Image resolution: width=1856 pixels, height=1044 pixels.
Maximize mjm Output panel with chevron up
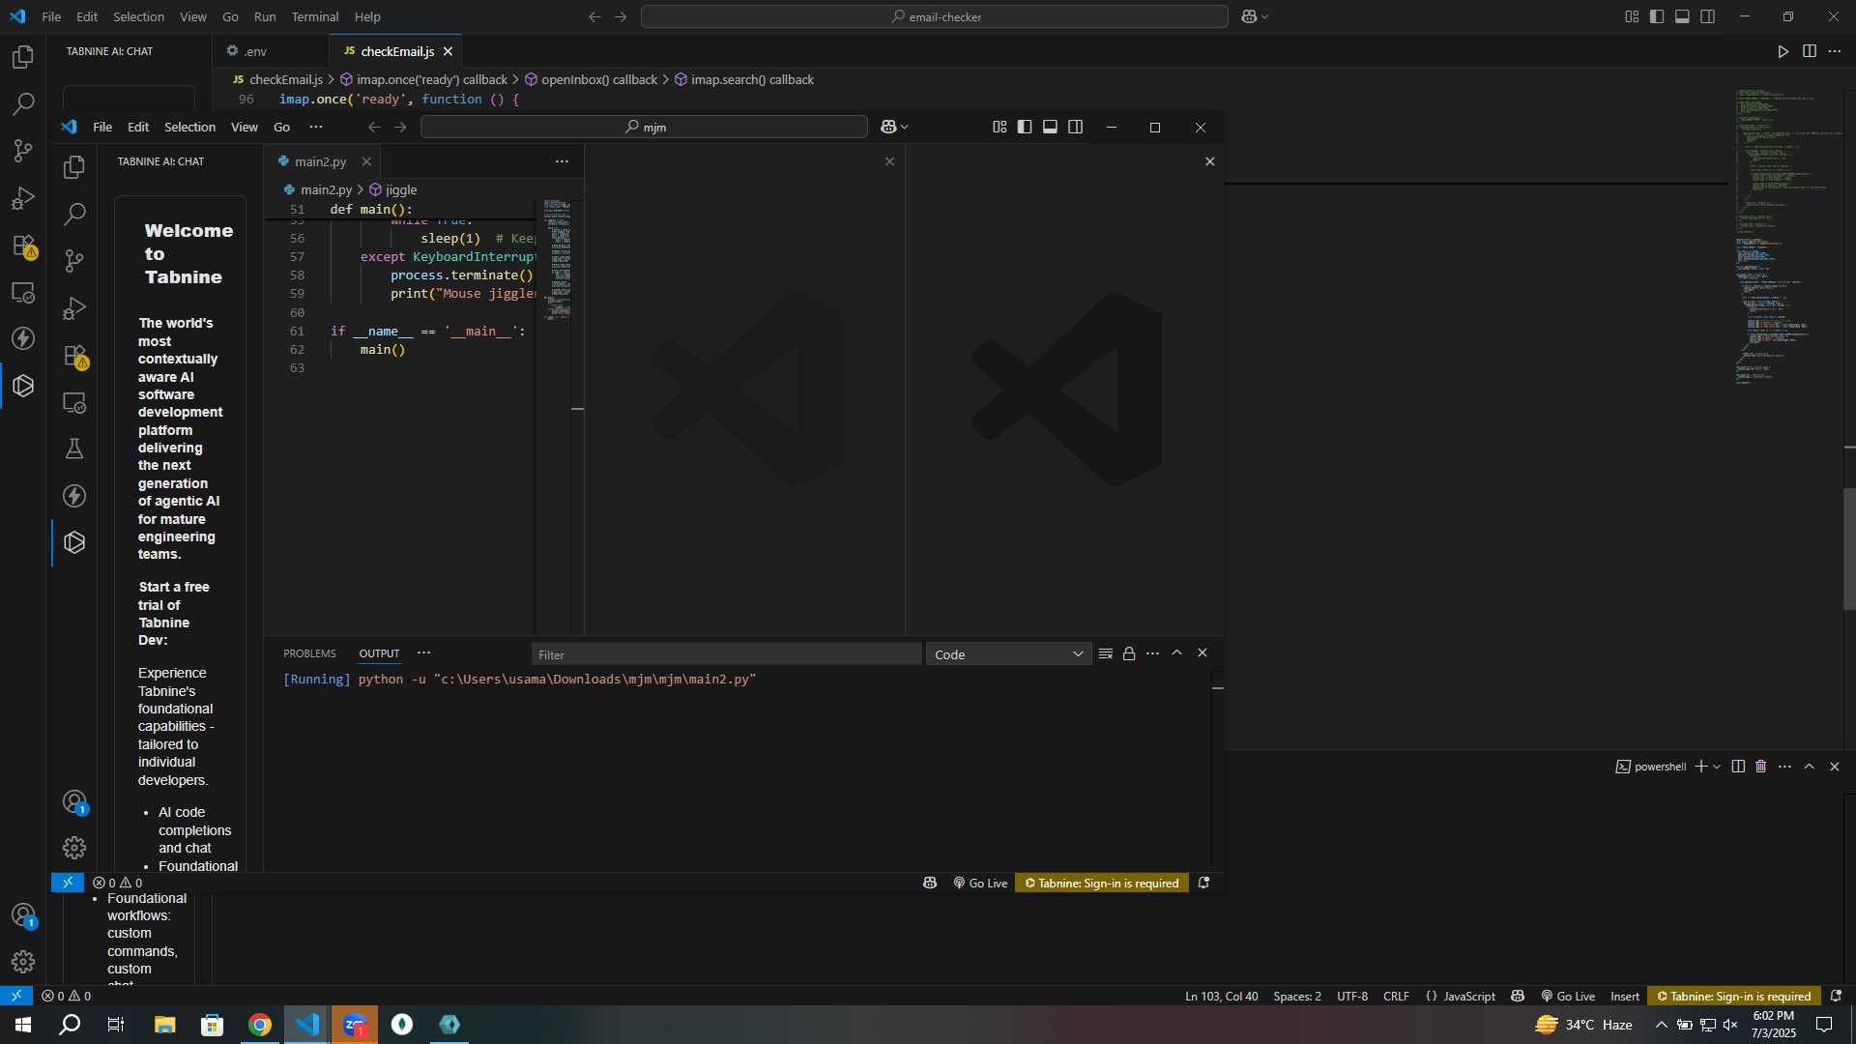pos(1177,653)
